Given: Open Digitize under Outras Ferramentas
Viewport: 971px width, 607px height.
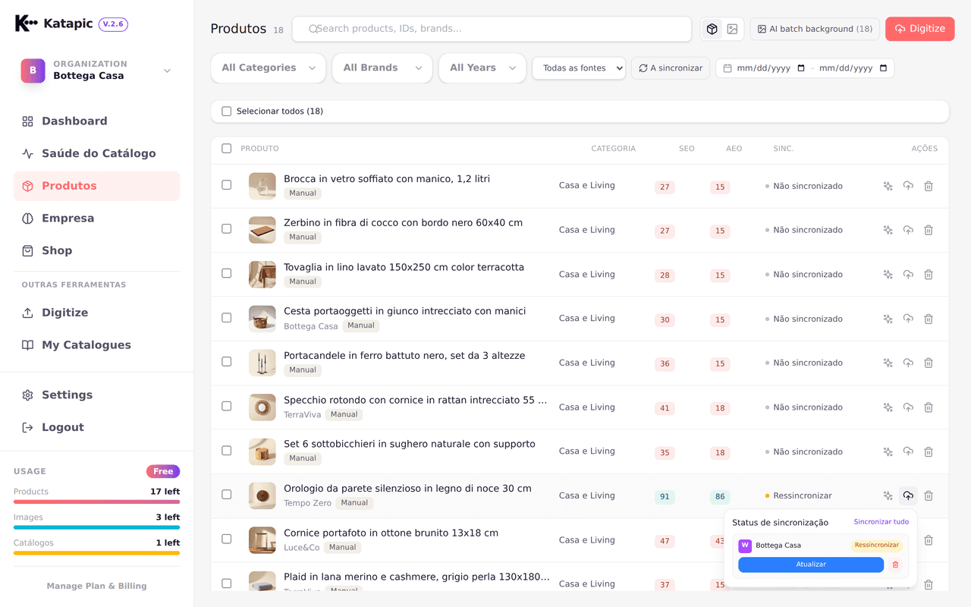Looking at the screenshot, I should 96,313.
